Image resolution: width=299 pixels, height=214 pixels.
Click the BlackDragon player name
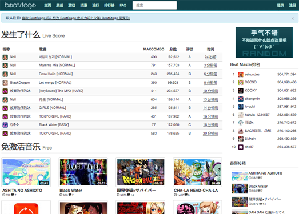[x=20, y=83]
